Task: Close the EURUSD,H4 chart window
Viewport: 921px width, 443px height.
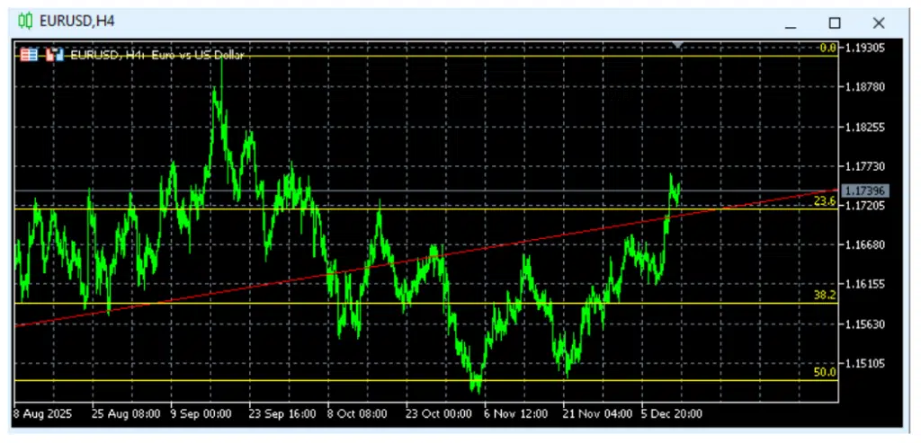Action: coord(879,22)
